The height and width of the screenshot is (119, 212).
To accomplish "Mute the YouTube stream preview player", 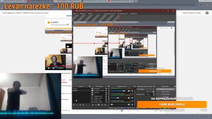I will [x=54, y=68].
